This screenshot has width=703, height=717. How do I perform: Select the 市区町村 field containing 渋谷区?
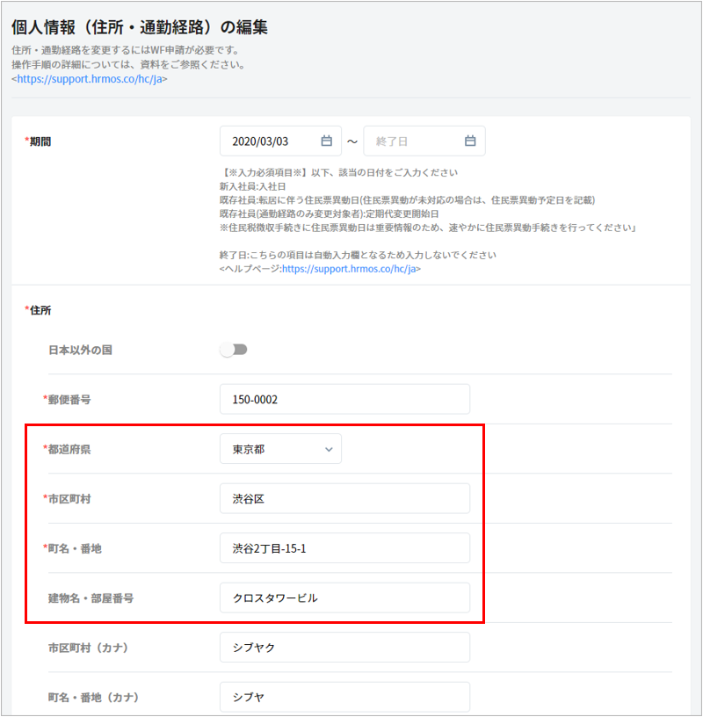click(344, 499)
